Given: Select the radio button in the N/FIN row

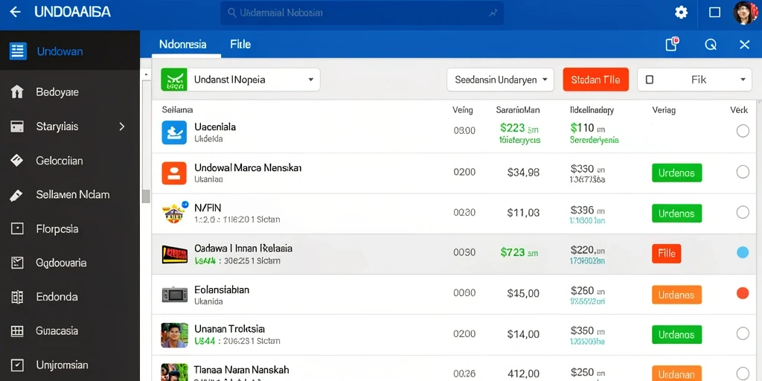Looking at the screenshot, I should click(743, 212).
